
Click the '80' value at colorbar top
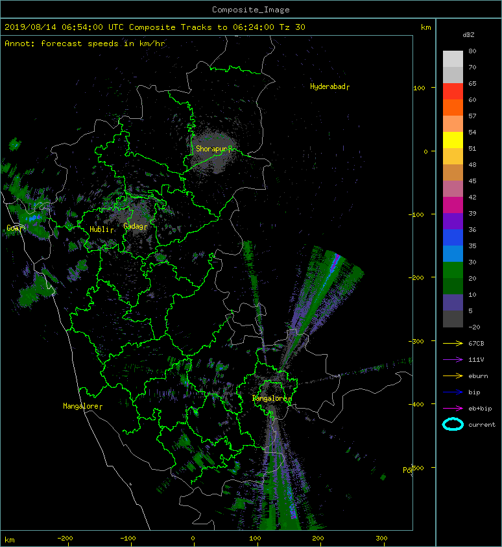[472, 51]
